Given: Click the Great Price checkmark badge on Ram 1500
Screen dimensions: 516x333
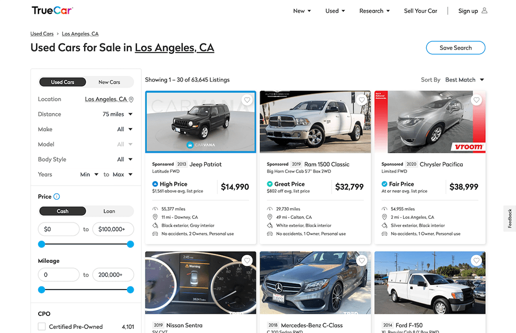Looking at the screenshot, I should coord(270,183).
